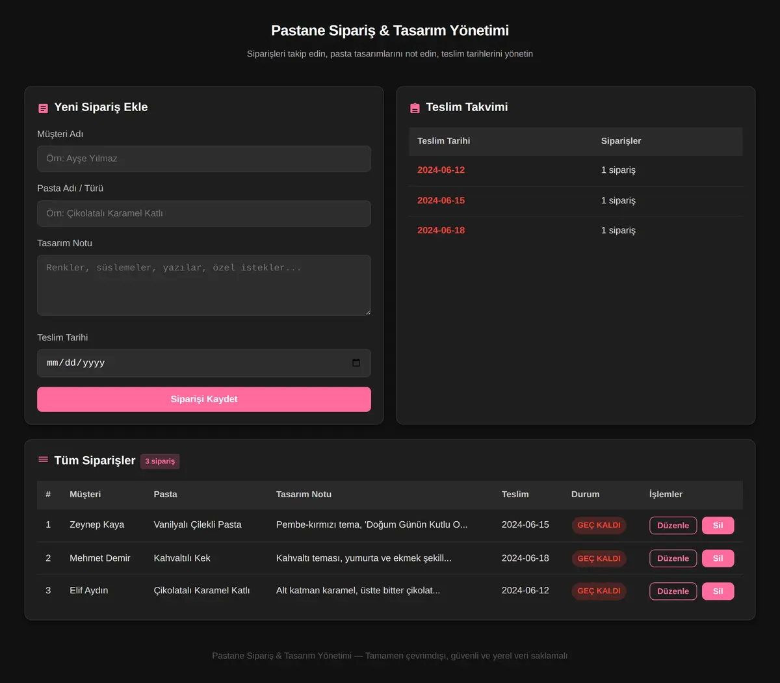Edit Mehmet Demir's Kahvaltılı Kek order
The width and height of the screenshot is (780, 683).
(673, 558)
